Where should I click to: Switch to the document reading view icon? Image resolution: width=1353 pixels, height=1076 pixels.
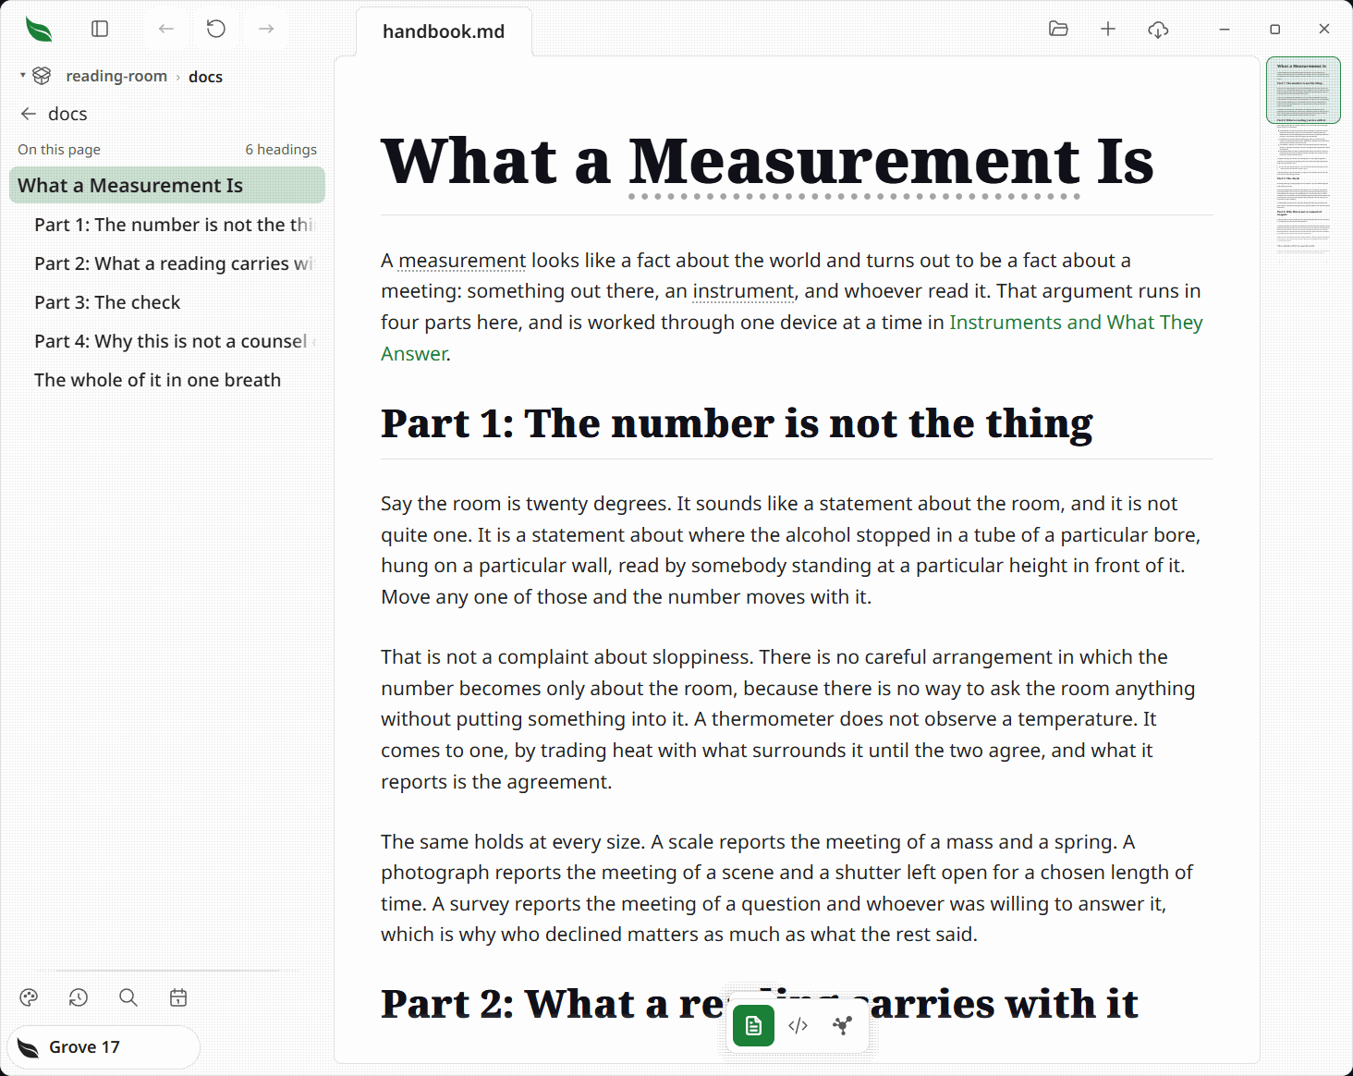click(753, 1026)
